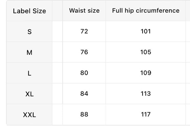The width and height of the screenshot is (190, 127).
Task: Select the S label size cell
Action: [29, 32]
